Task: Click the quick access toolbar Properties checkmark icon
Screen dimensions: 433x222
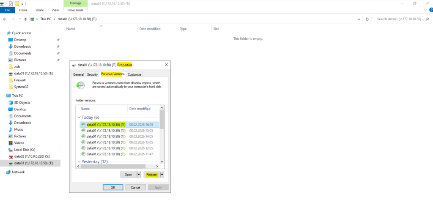Action: click(11, 3)
